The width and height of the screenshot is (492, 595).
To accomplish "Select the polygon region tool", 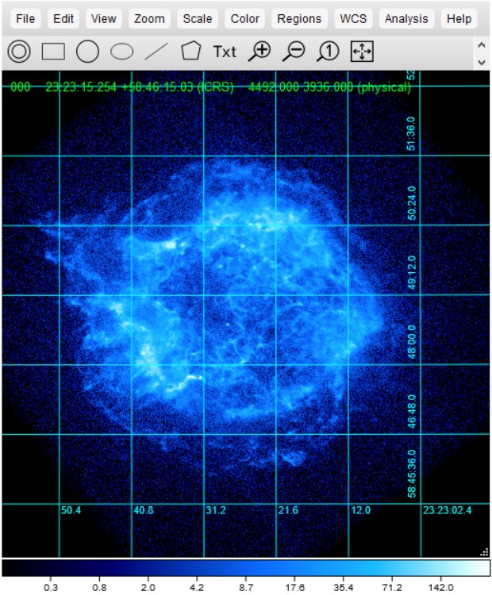I will coord(190,52).
